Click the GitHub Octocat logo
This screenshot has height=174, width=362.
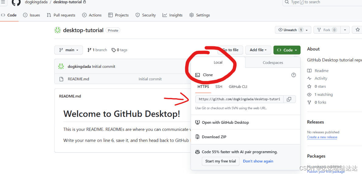coord(16,2)
